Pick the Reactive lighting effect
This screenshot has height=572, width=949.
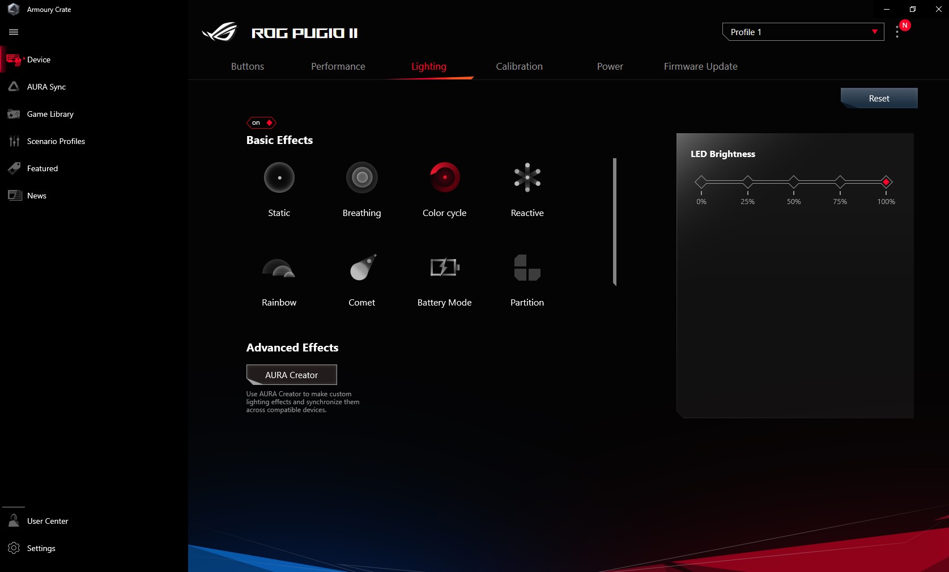(527, 177)
